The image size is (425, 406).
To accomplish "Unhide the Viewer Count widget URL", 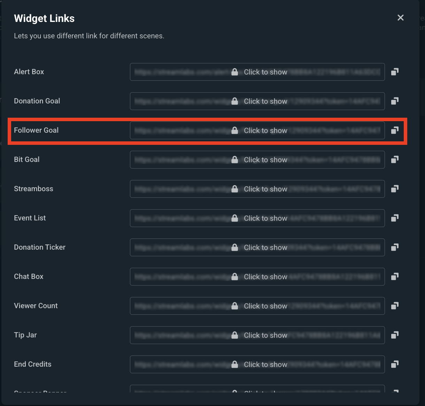I will point(265,306).
